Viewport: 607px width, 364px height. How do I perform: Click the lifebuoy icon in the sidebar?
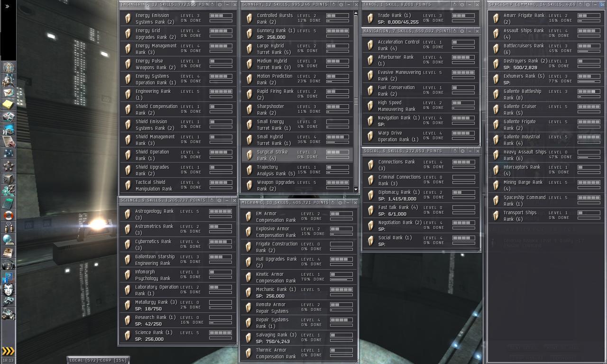coord(8,215)
